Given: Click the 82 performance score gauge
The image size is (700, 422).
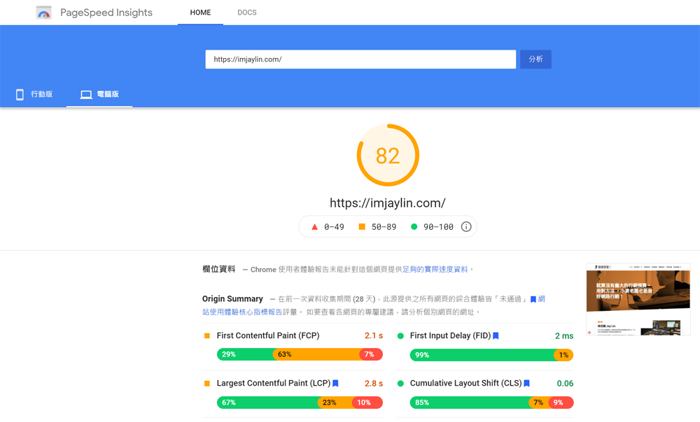Looking at the screenshot, I should point(388,155).
